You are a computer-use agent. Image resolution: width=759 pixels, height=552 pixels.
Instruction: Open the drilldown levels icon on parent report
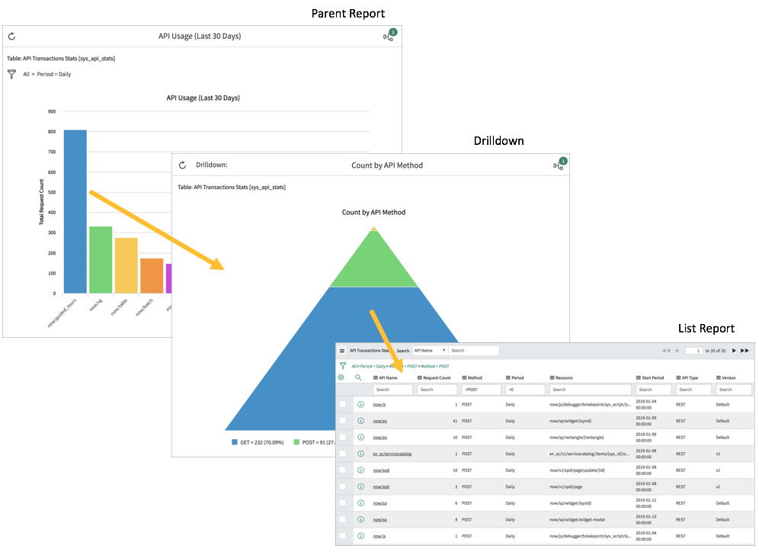388,37
